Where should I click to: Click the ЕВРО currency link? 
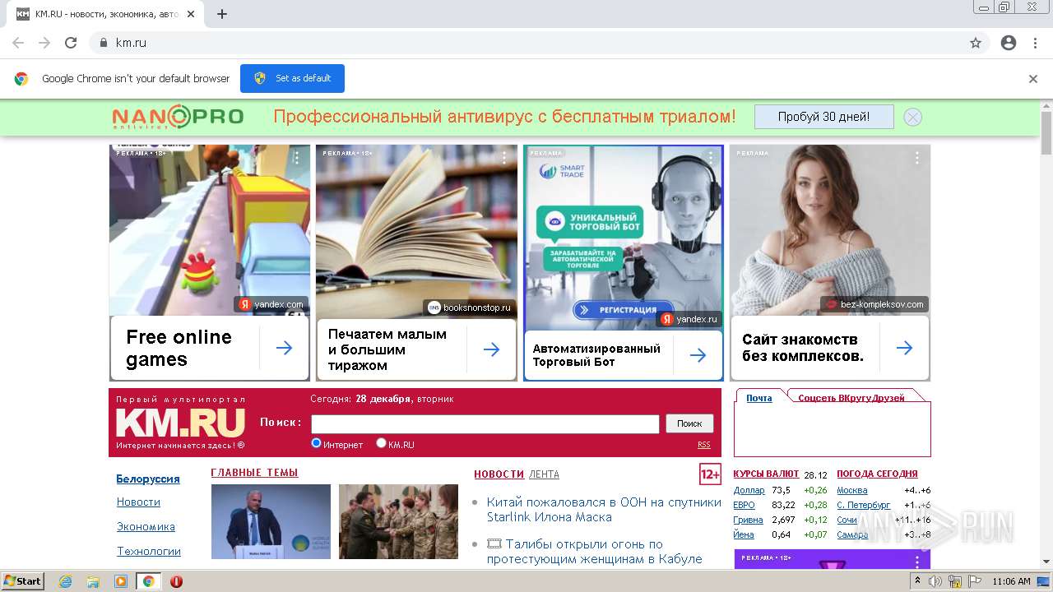744,505
